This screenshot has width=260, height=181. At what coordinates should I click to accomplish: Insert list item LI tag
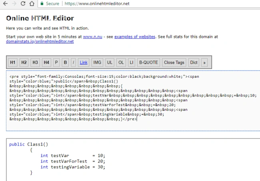click(x=131, y=63)
